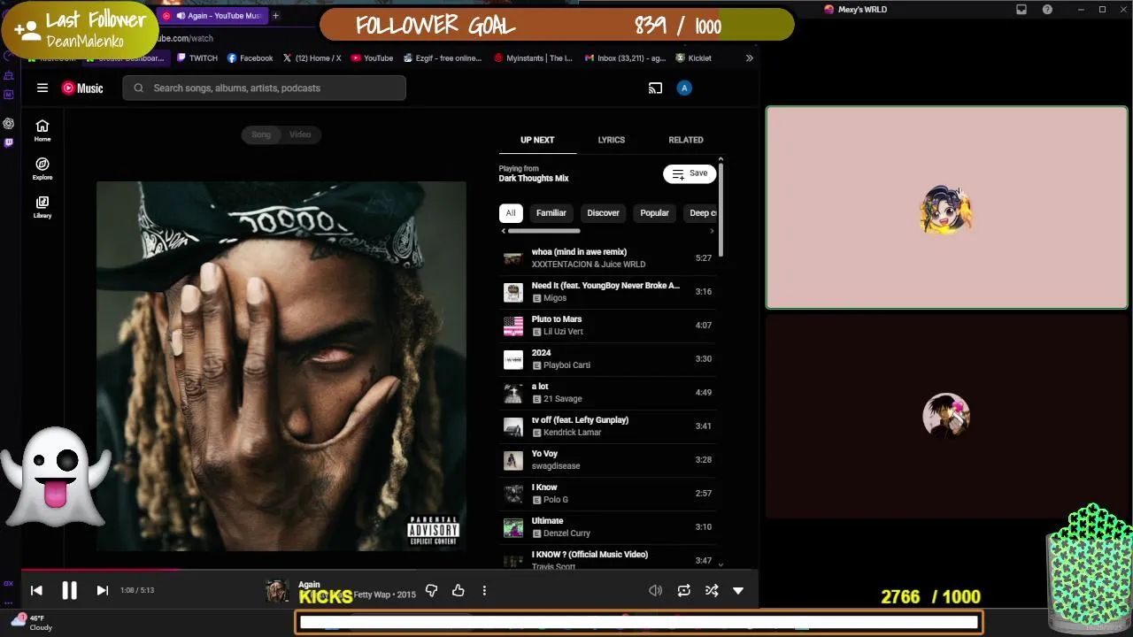Open a new browser tab with plus
The image size is (1133, 637).
(x=275, y=16)
